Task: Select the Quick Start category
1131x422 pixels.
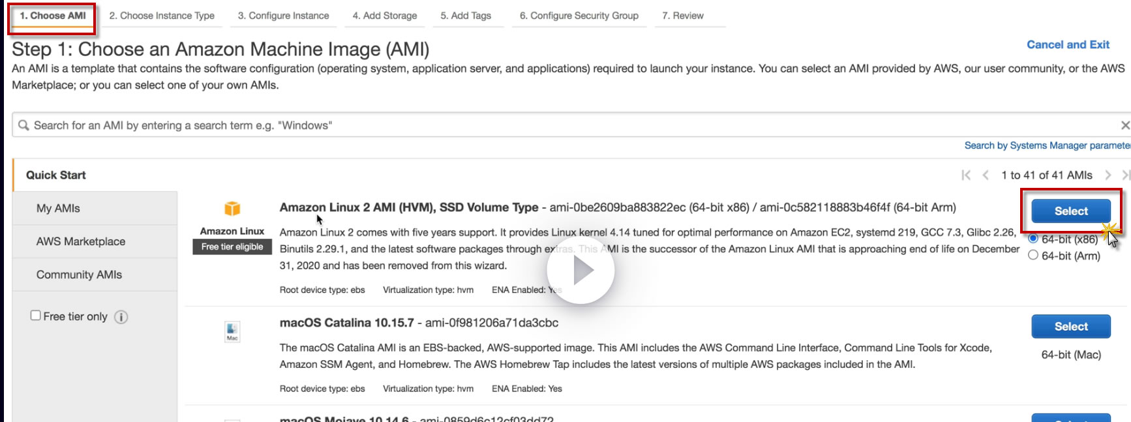Action: pyautogui.click(x=56, y=175)
